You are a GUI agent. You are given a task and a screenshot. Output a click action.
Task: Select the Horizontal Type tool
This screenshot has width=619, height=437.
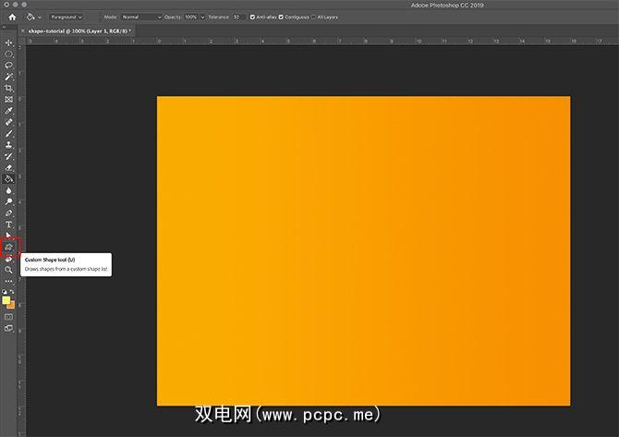point(9,225)
